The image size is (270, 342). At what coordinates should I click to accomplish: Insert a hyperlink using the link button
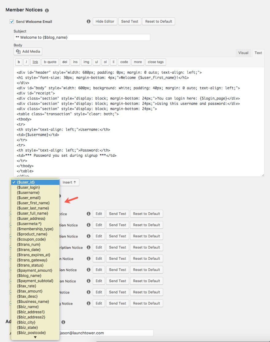(x=35, y=62)
